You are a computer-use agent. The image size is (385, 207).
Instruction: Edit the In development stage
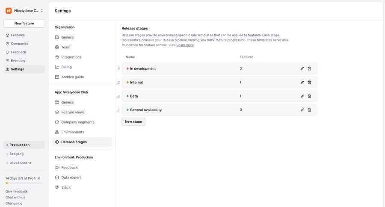pos(302,68)
